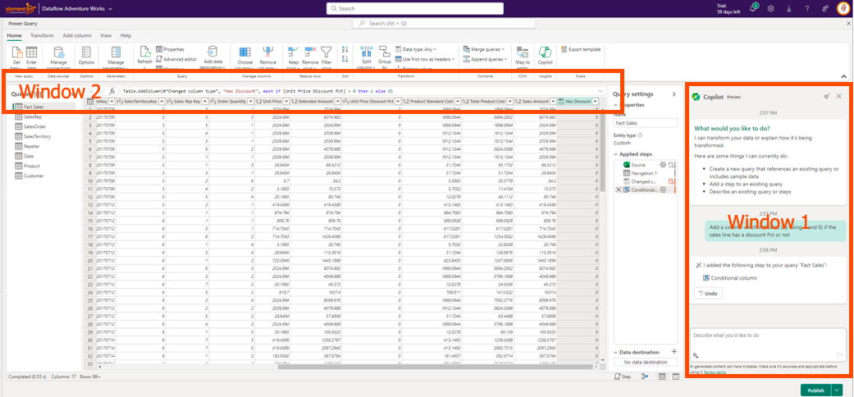Screen dimensions: 854x397
Task: Sort descending with Z-A icon
Action: pyautogui.click(x=345, y=59)
